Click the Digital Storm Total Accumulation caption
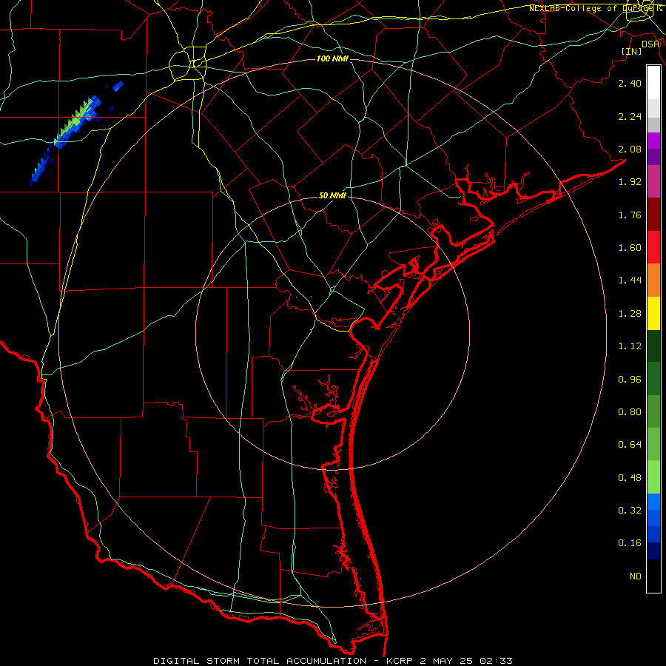666x666 pixels. pyautogui.click(x=332, y=661)
